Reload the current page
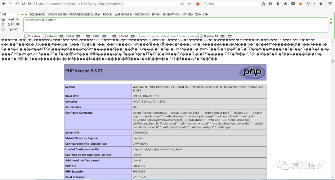 pyautogui.click(x=189, y=4)
